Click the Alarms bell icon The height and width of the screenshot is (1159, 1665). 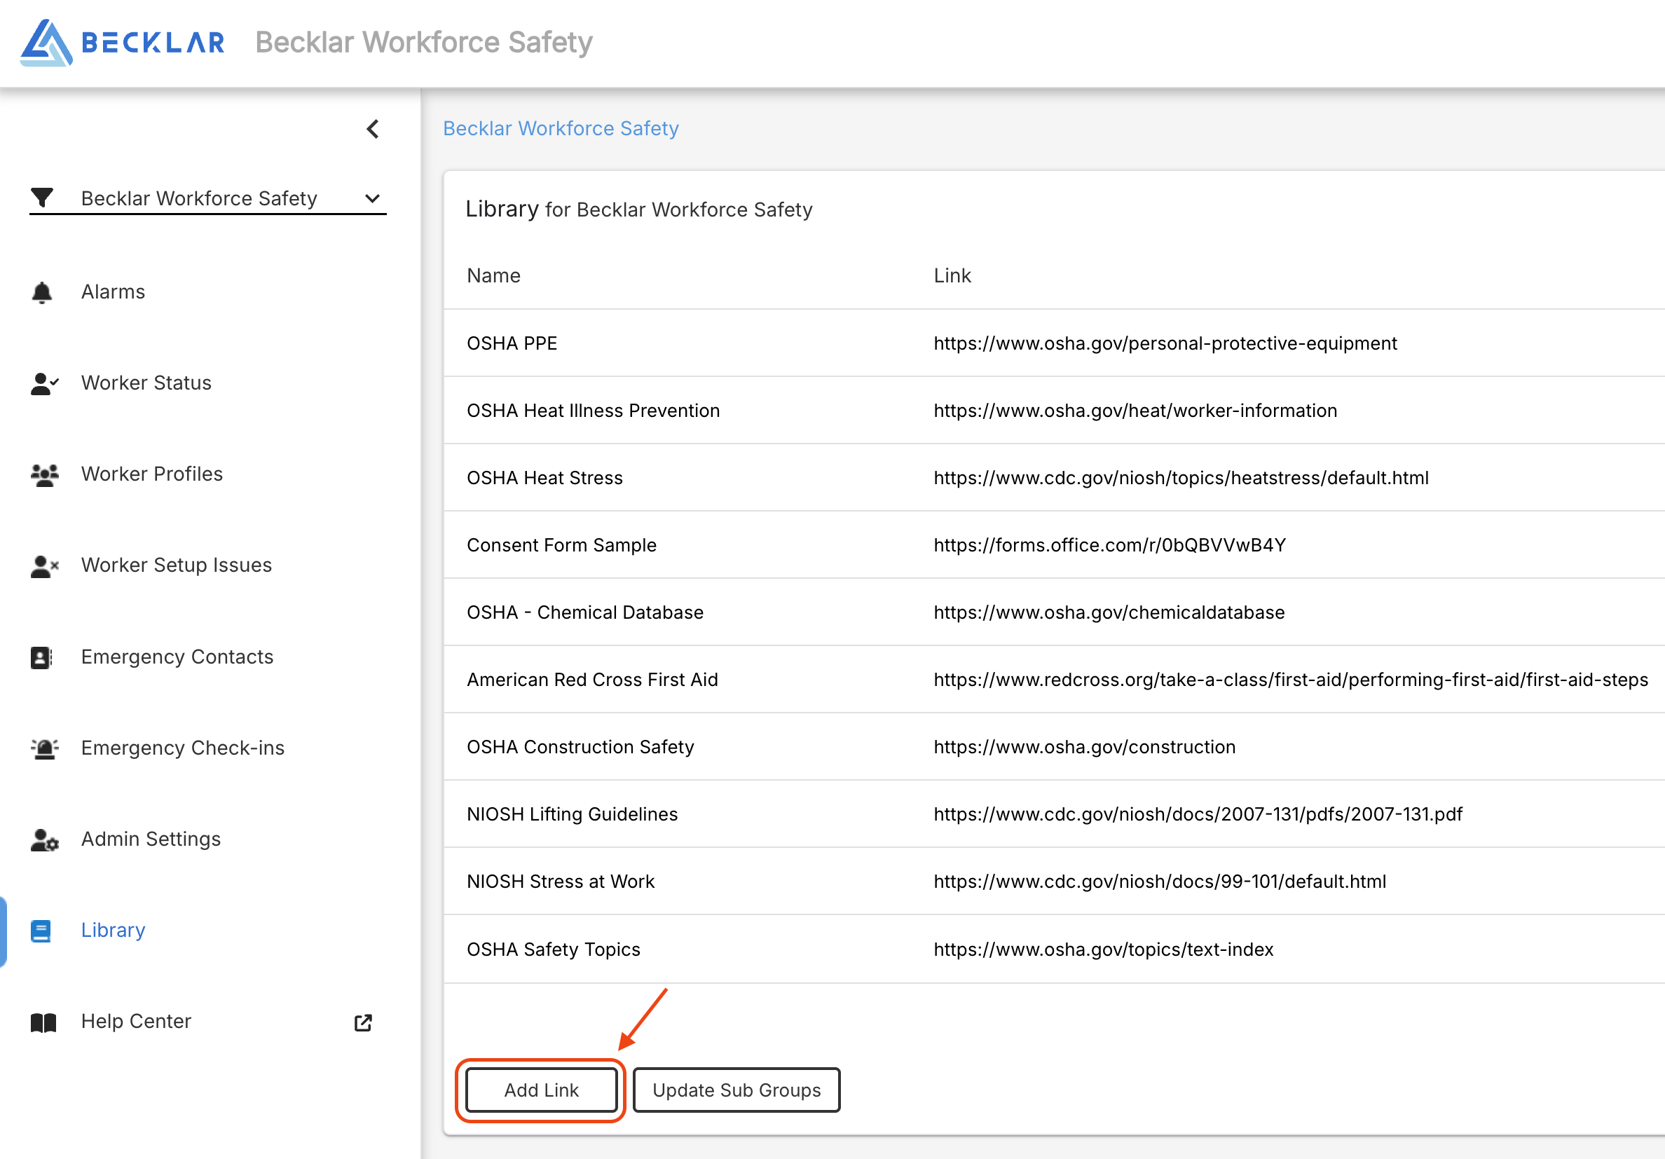(42, 292)
